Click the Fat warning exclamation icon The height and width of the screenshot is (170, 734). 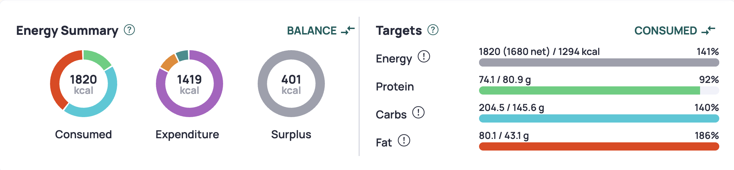pyautogui.click(x=404, y=140)
